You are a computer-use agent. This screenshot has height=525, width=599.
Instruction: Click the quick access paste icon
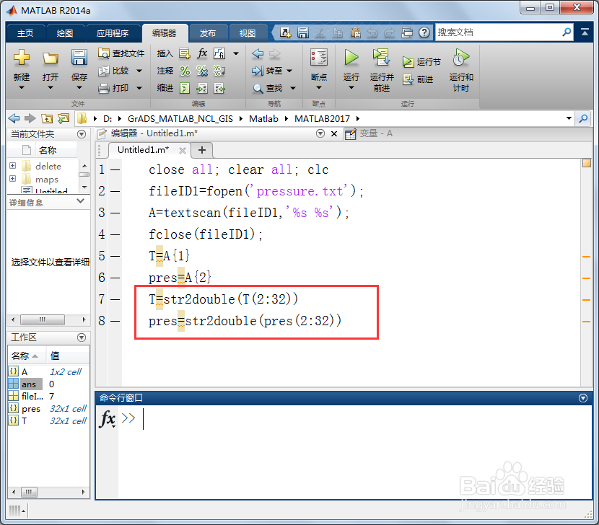click(x=355, y=33)
